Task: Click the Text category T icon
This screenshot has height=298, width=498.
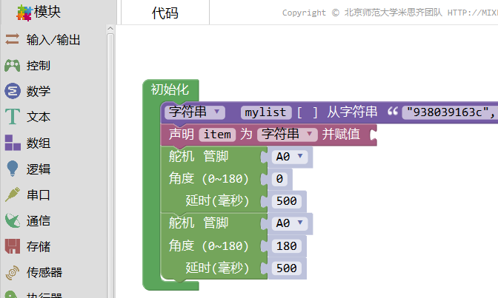Action: coord(13,117)
